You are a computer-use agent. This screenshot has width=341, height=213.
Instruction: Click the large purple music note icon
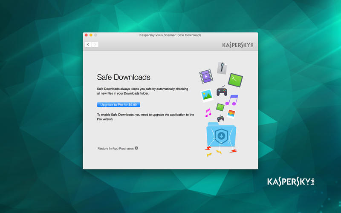(x=232, y=100)
